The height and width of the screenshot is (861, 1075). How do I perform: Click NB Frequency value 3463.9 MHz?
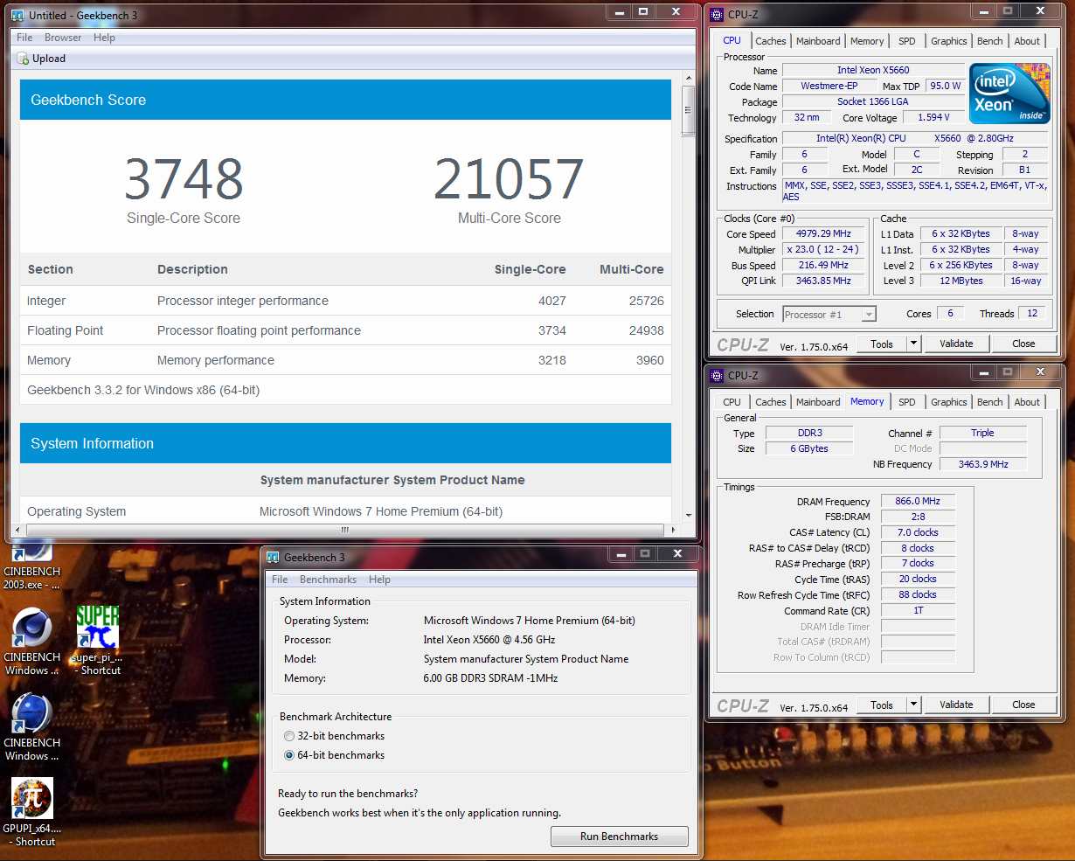click(983, 464)
